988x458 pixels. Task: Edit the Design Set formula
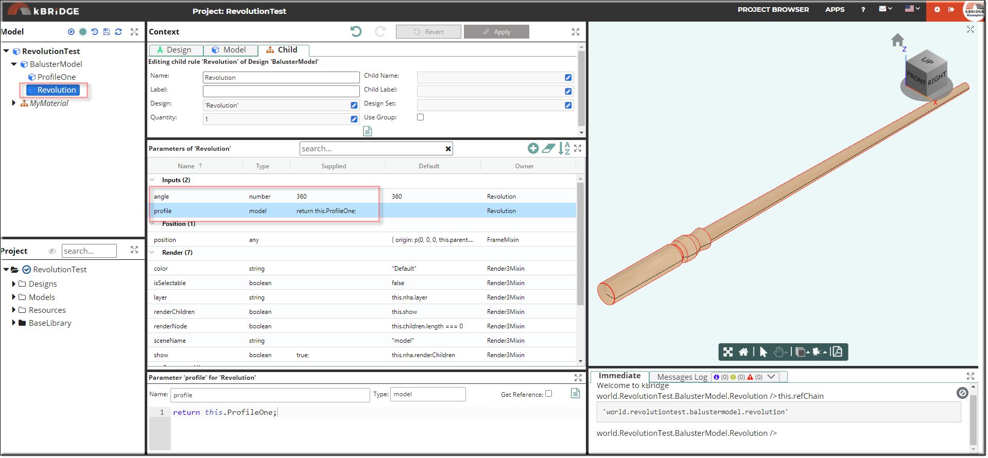point(568,105)
